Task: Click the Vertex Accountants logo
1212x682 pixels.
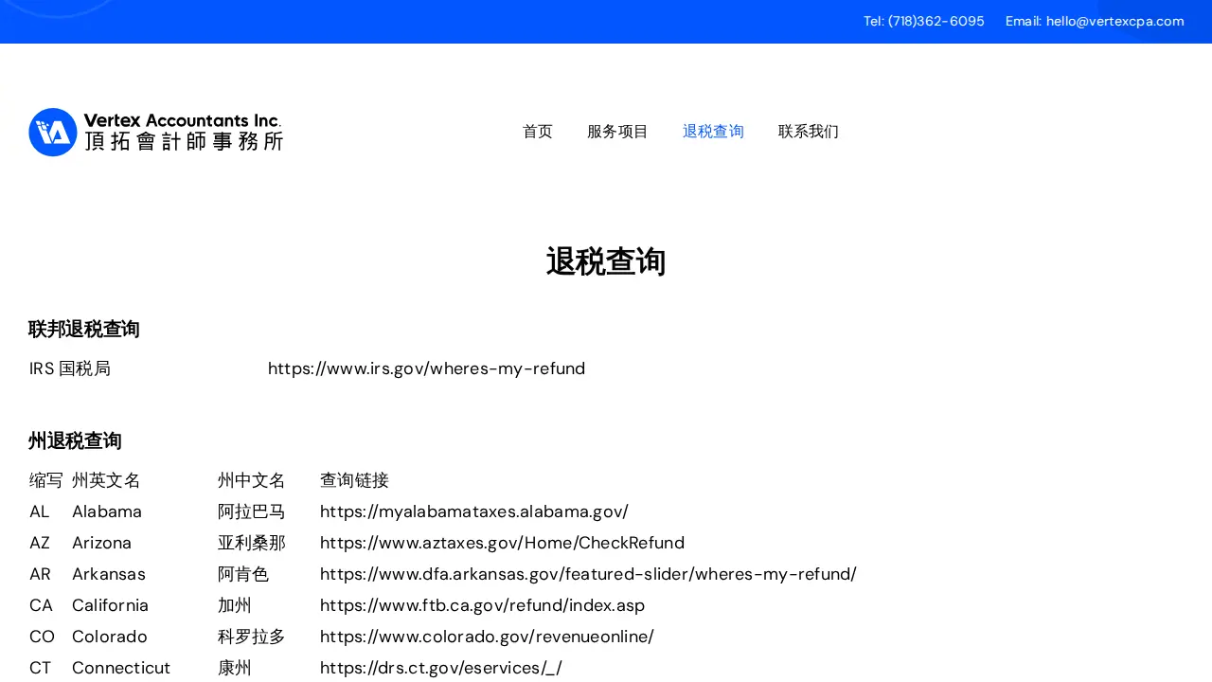Action: coord(156,132)
